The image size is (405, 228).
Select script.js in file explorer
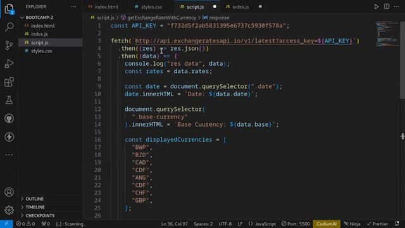51,42
